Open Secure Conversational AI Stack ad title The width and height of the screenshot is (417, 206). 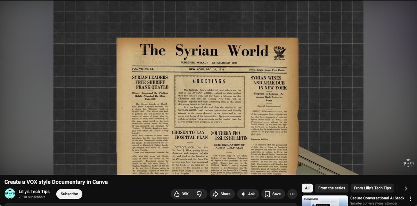coord(377,198)
